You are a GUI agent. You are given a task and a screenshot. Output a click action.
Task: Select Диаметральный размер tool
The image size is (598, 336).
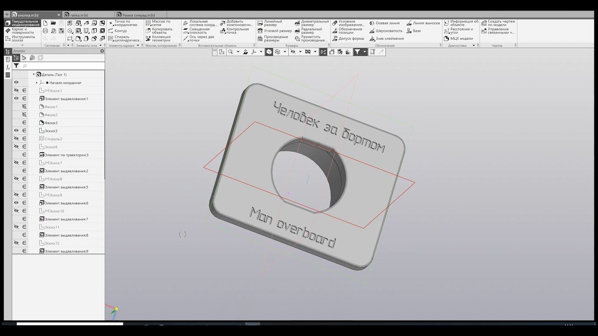tap(312, 23)
